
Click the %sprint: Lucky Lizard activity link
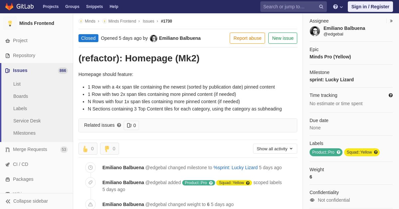click(x=235, y=168)
